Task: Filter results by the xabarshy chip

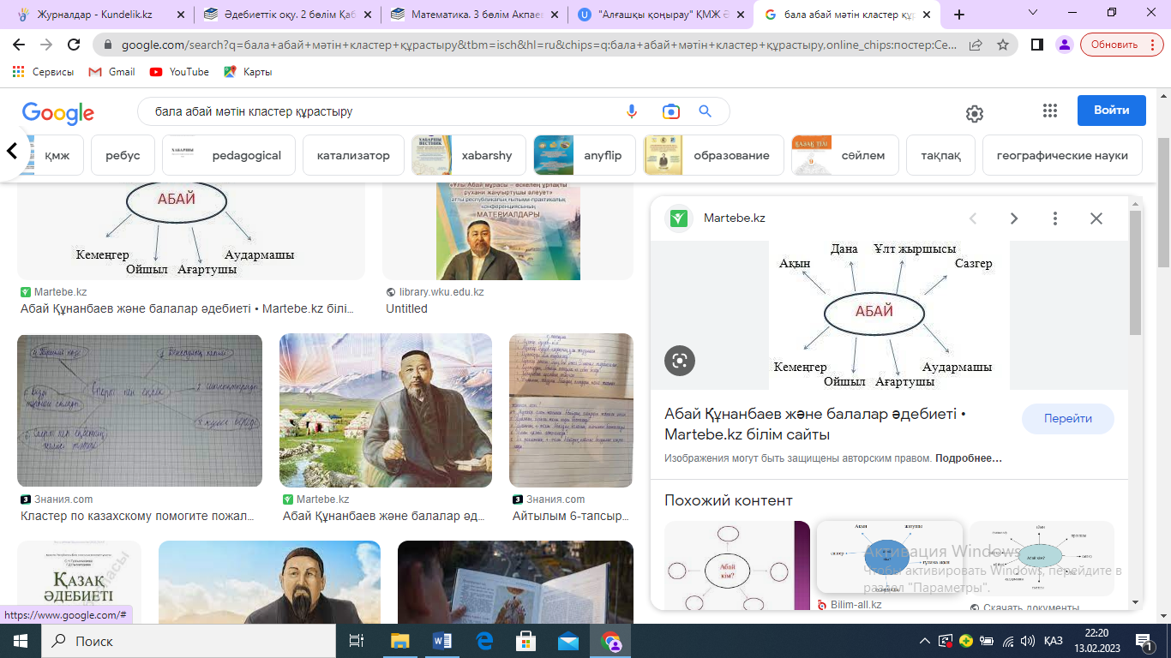Action: click(469, 155)
